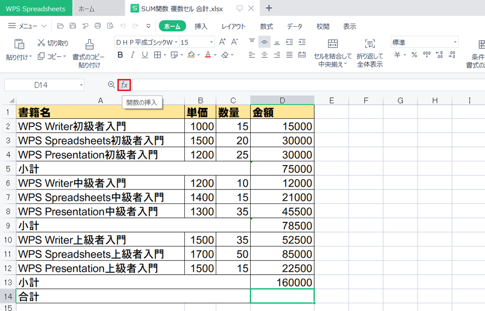Viewport: 485px width, 311px height.
Task: Click the undo arrow icon
Action: click(123, 26)
